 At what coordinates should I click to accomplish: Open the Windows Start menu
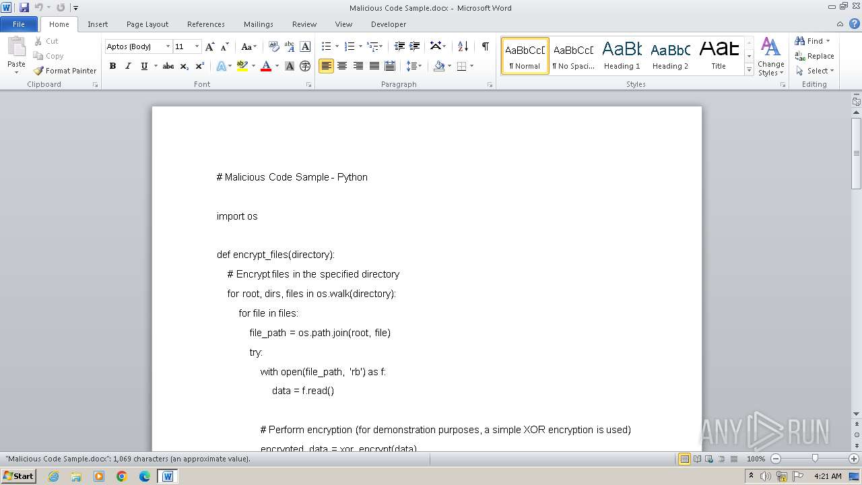[18, 476]
